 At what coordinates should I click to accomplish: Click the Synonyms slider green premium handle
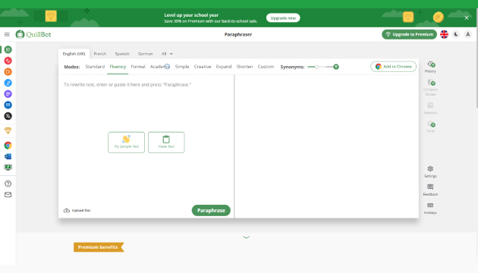[x=336, y=67]
